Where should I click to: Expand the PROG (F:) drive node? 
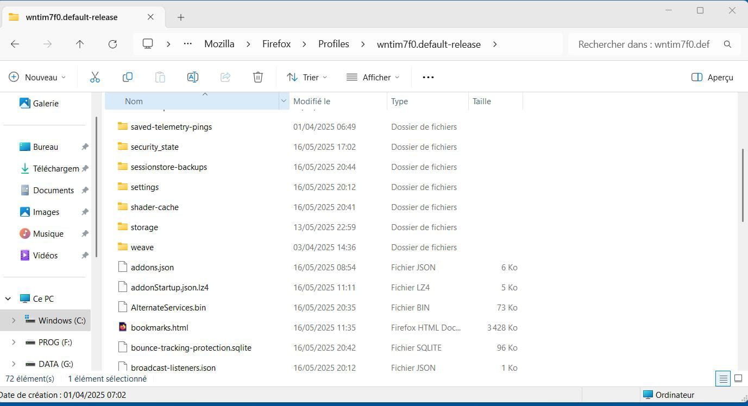pos(14,342)
